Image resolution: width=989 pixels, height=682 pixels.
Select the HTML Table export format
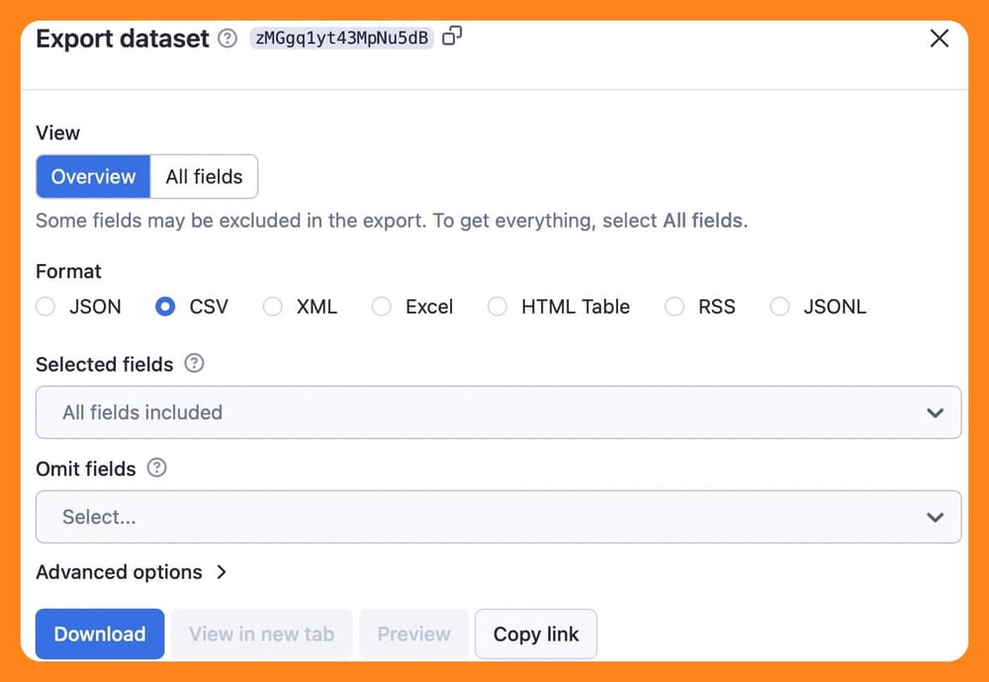point(497,307)
